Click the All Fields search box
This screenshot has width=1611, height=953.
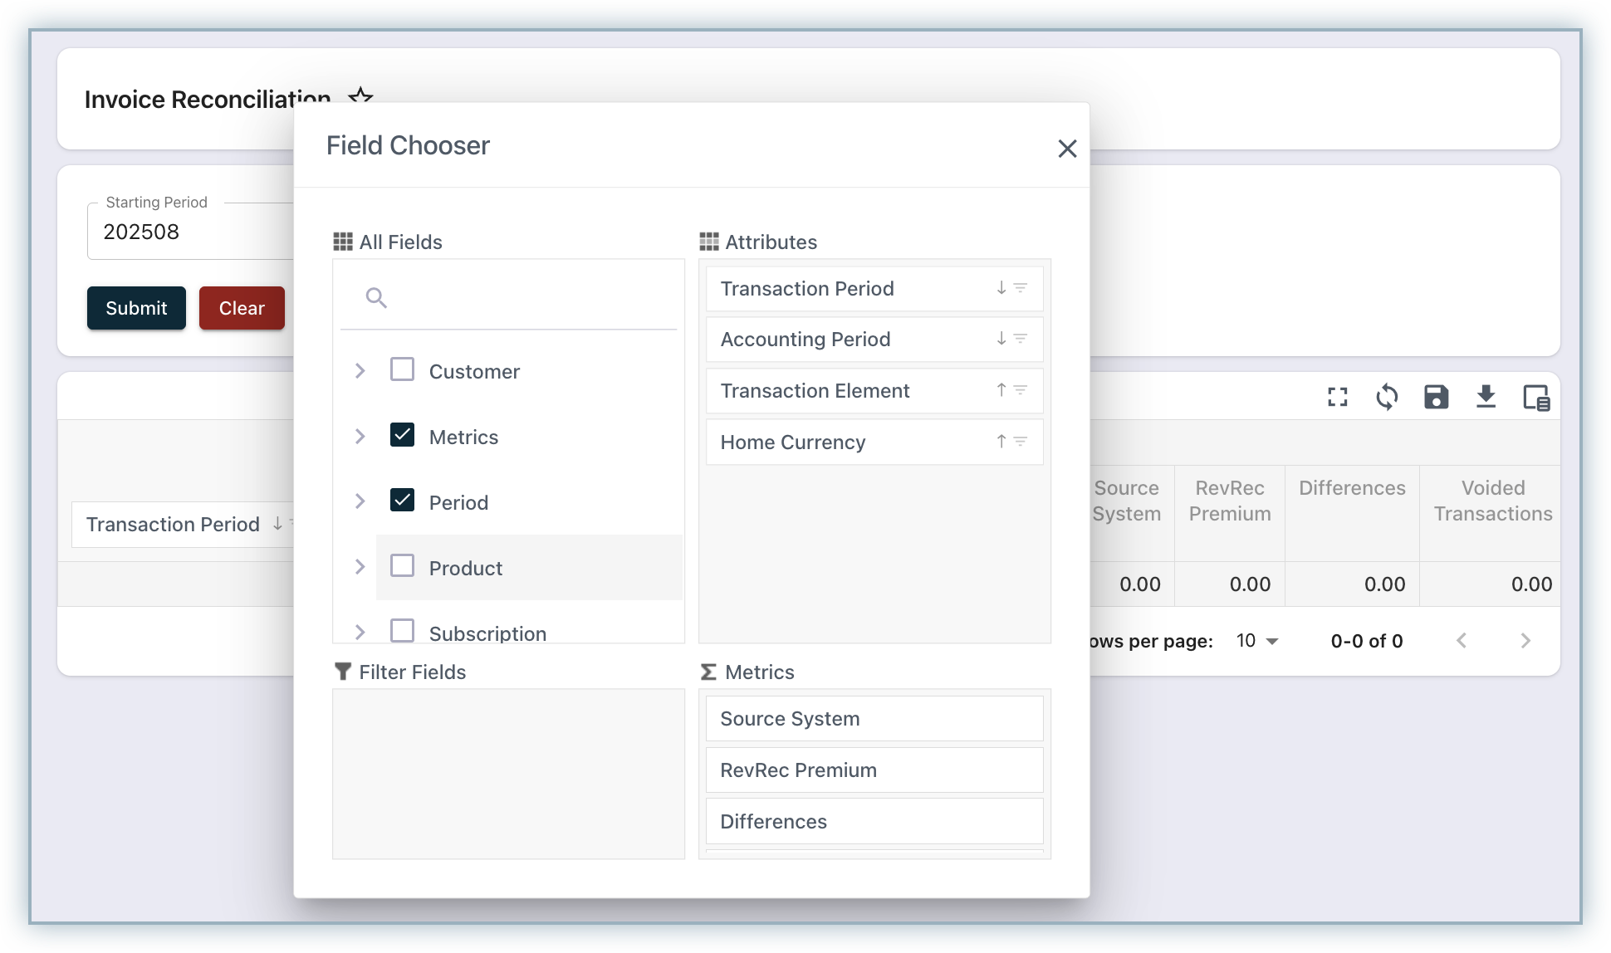(x=523, y=298)
